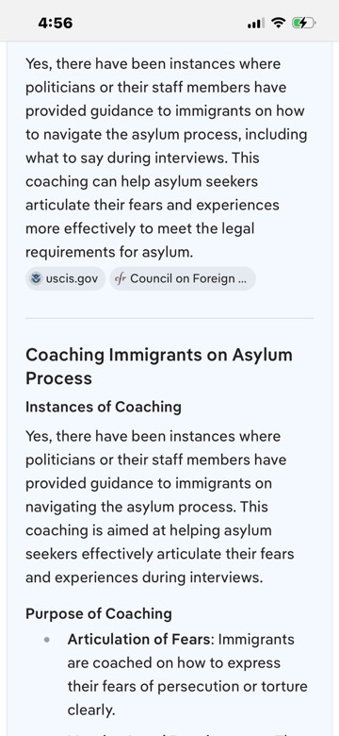
Task: Tap the USCIS seal icon
Action: 36,278
